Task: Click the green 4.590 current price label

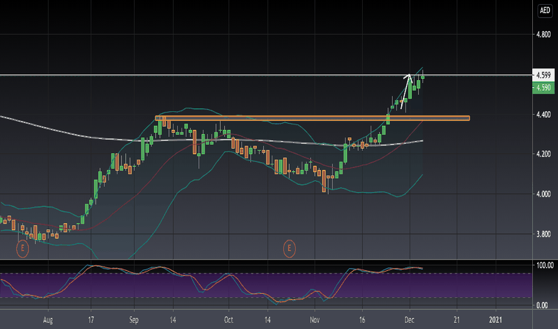Action: pos(543,87)
